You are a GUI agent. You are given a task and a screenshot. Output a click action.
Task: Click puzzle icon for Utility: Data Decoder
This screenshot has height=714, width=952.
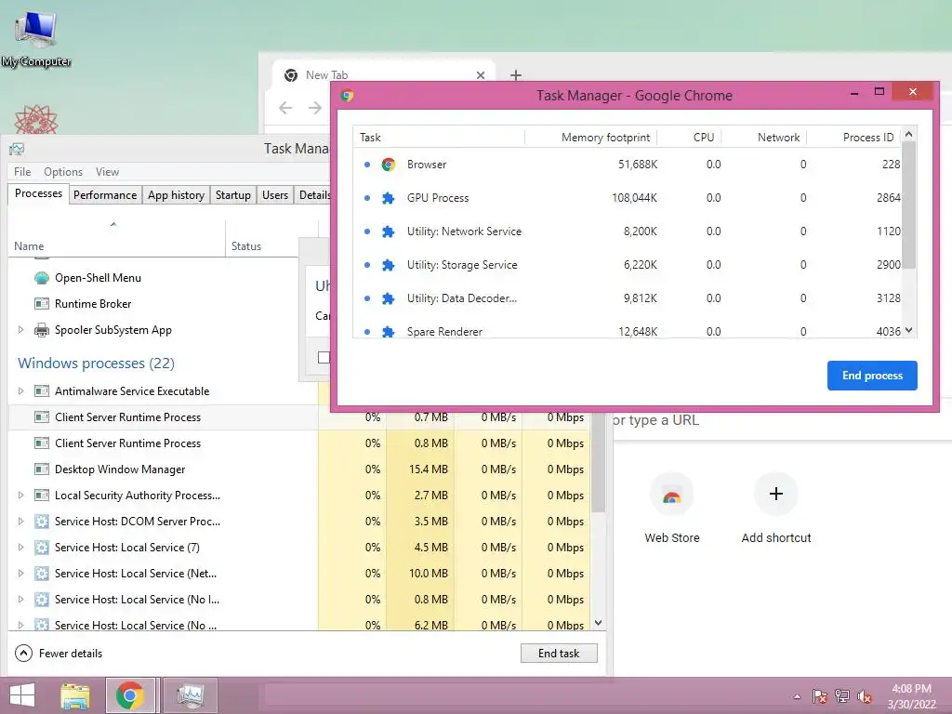(x=389, y=298)
